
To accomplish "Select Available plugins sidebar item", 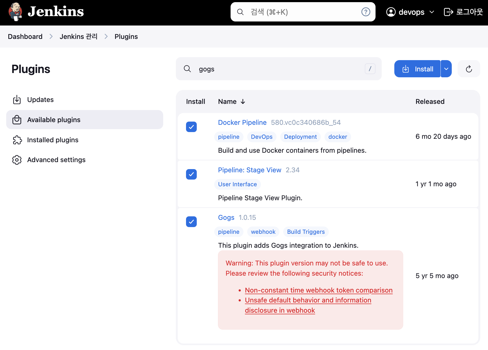I will 85,120.
